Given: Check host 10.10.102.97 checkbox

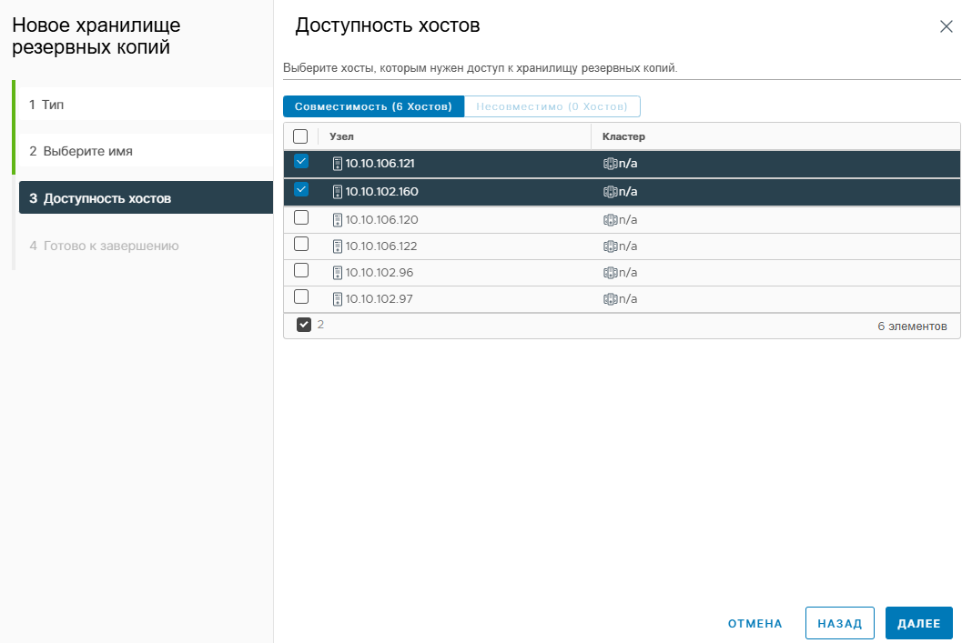Looking at the screenshot, I should tap(301, 296).
